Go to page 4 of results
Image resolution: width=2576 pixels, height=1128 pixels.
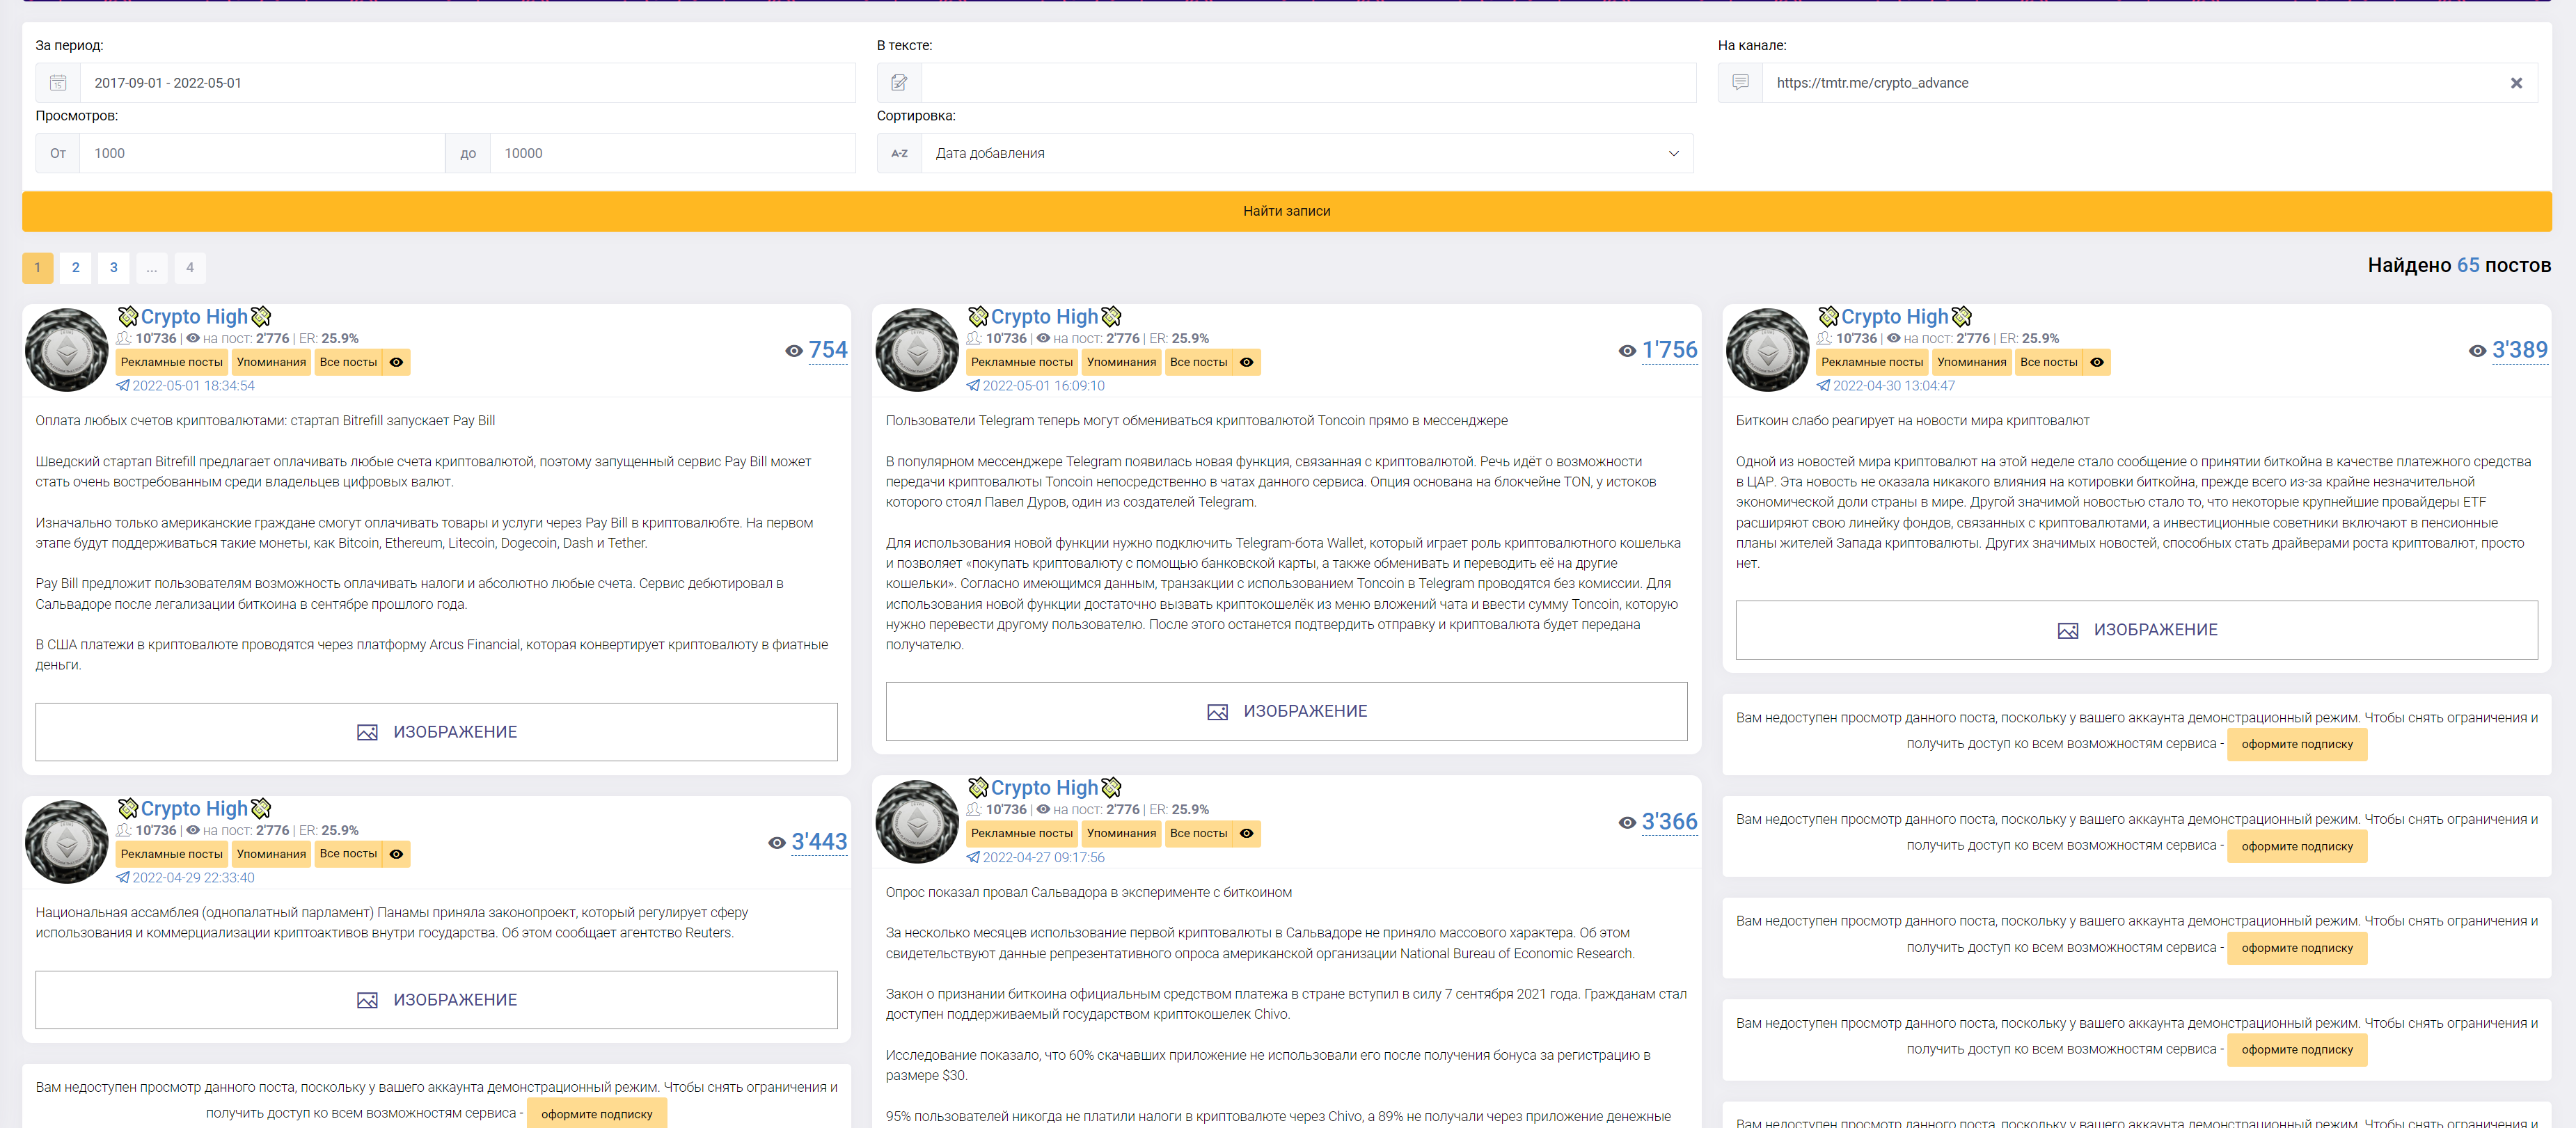[x=190, y=267]
